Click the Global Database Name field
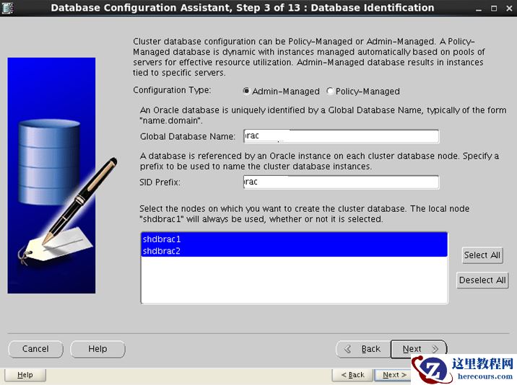The height and width of the screenshot is (385, 517). pyautogui.click(x=341, y=136)
